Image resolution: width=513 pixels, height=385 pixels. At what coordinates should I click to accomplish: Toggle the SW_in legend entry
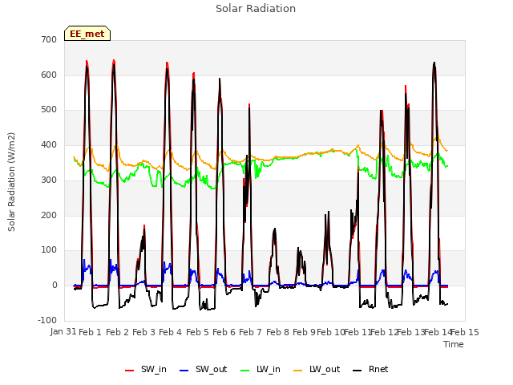point(146,369)
